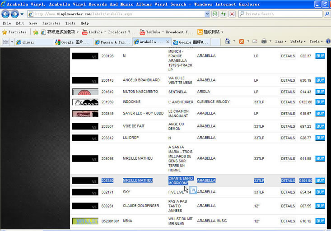Screen dimensions: 331x231
Task: Open the Print options dropdown arrow
Action: (270, 42)
